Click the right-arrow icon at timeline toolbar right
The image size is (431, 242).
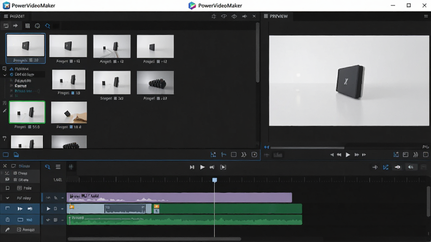pyautogui.click(x=375, y=167)
